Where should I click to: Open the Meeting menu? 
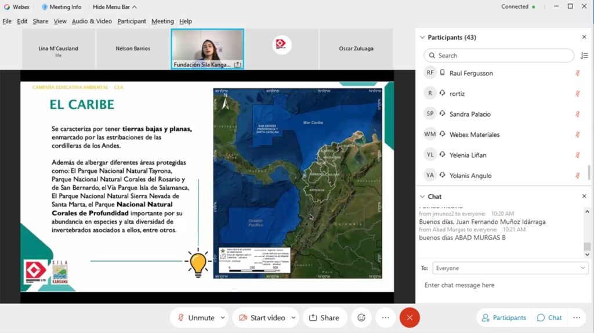[162, 21]
